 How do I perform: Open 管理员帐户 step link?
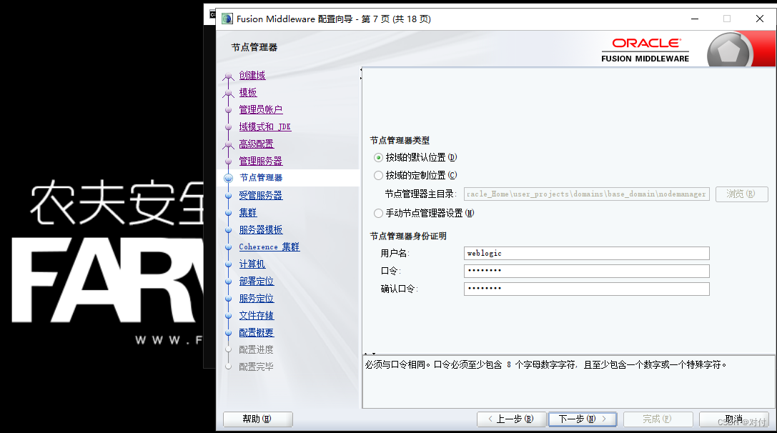[261, 109]
